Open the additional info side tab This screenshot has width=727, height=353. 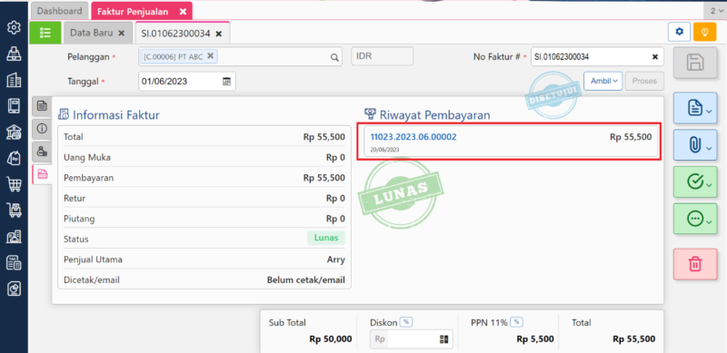click(x=42, y=128)
